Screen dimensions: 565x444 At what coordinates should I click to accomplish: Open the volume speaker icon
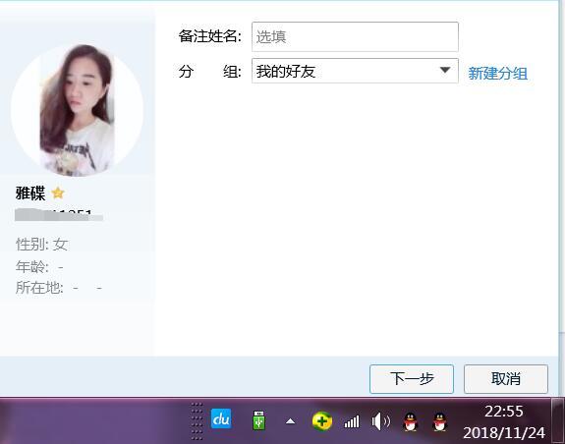(380, 421)
